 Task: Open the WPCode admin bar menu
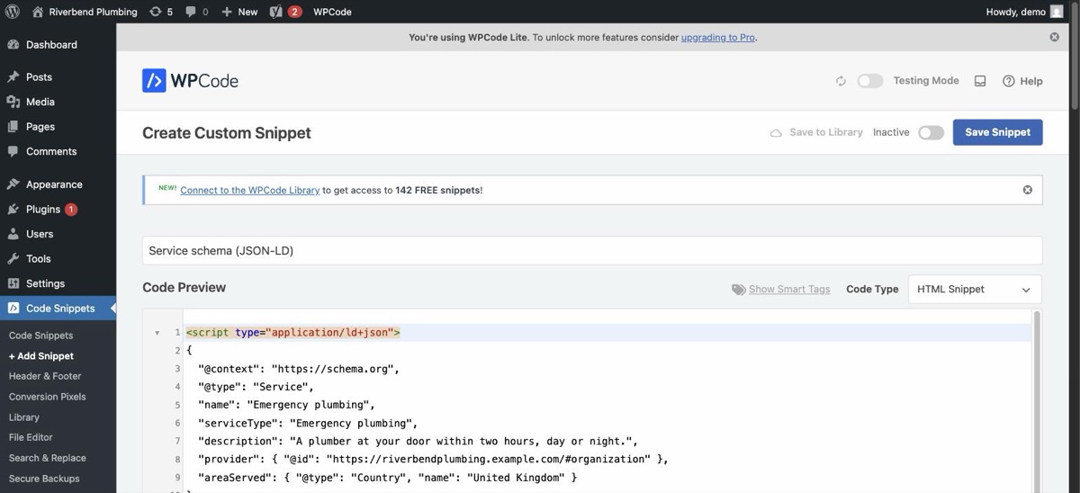coord(332,12)
